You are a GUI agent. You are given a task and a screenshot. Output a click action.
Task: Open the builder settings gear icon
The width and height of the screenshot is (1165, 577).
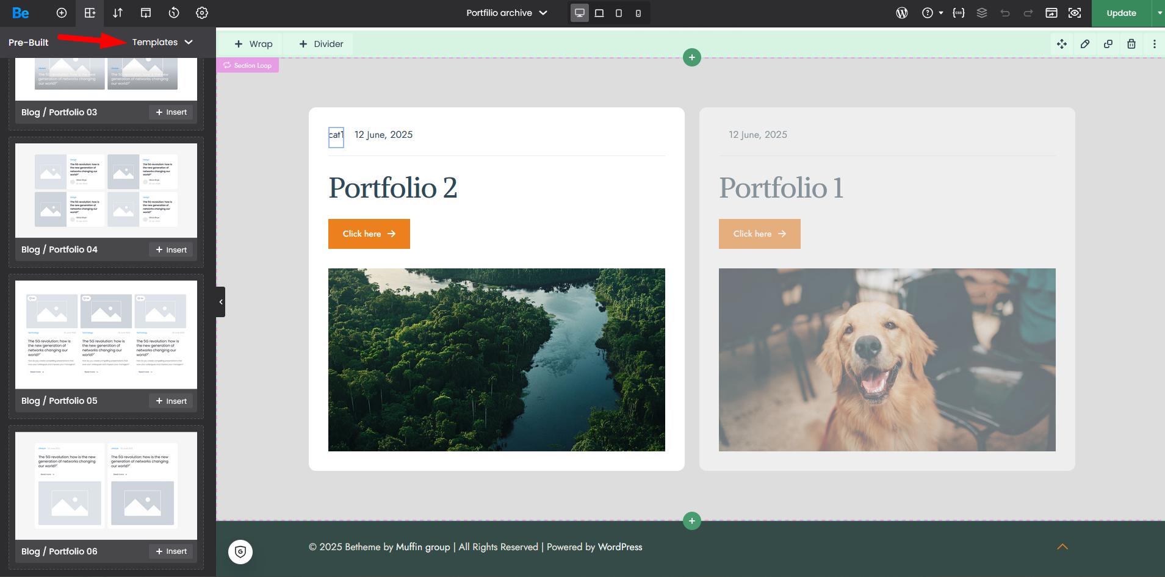click(202, 13)
